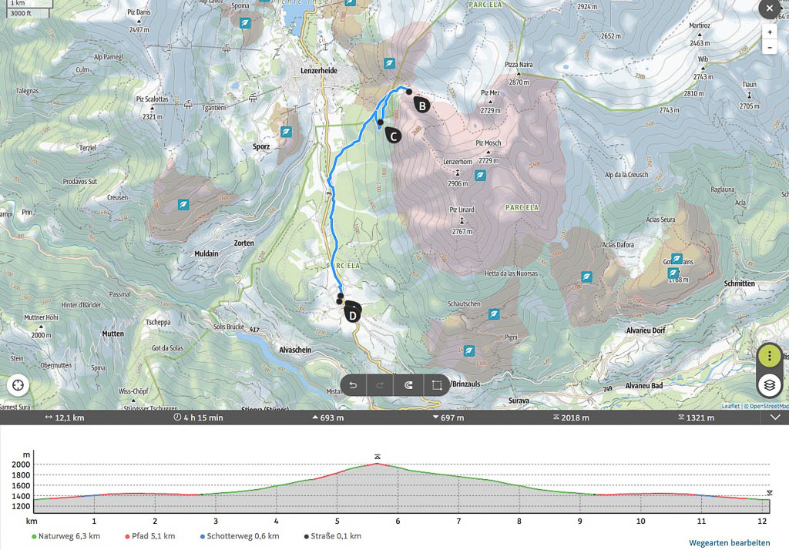Click the Wegearten bearbeiten link
Screen dimensions: 789x550
(x=729, y=543)
